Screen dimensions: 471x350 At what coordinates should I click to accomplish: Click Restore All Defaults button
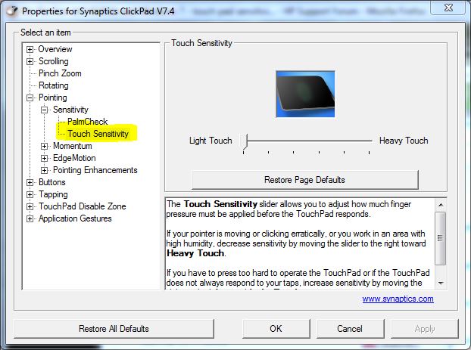pyautogui.click(x=114, y=329)
